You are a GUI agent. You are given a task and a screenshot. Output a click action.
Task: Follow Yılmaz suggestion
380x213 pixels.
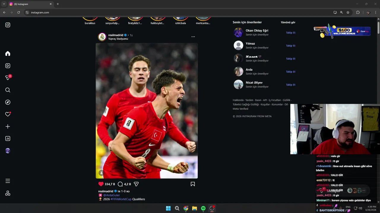click(x=291, y=46)
